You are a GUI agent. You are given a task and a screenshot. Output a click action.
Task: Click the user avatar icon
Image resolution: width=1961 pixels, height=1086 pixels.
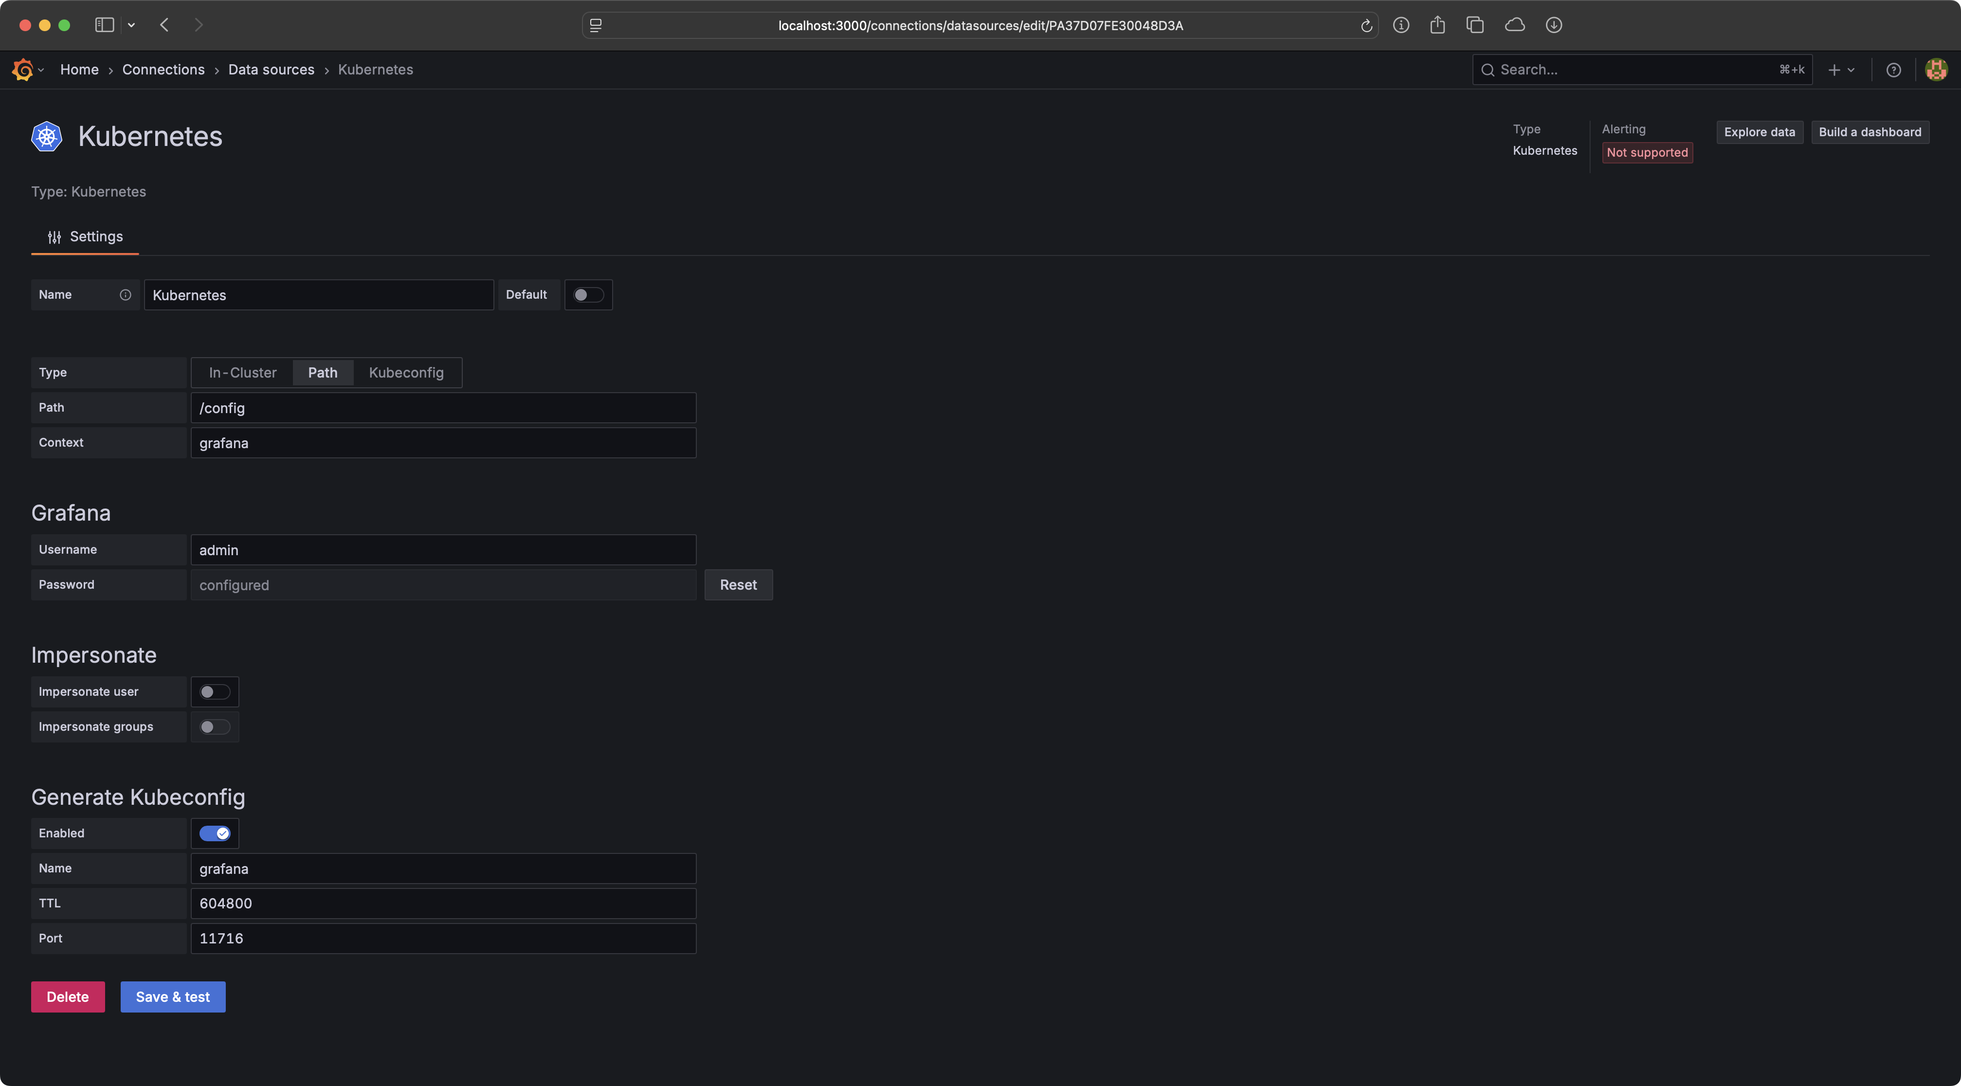(1936, 70)
